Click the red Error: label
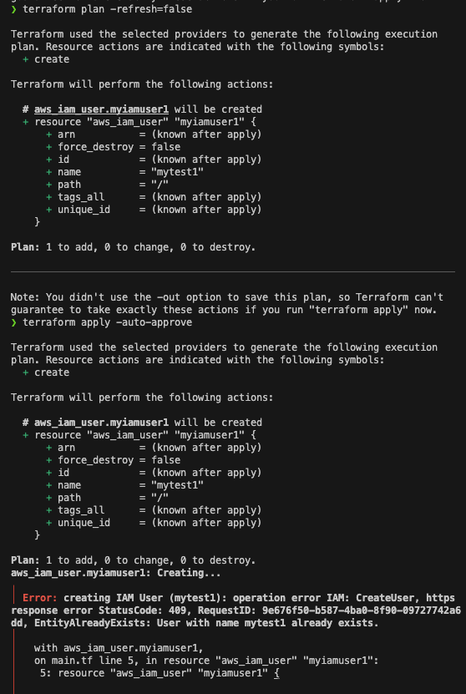 40,598
